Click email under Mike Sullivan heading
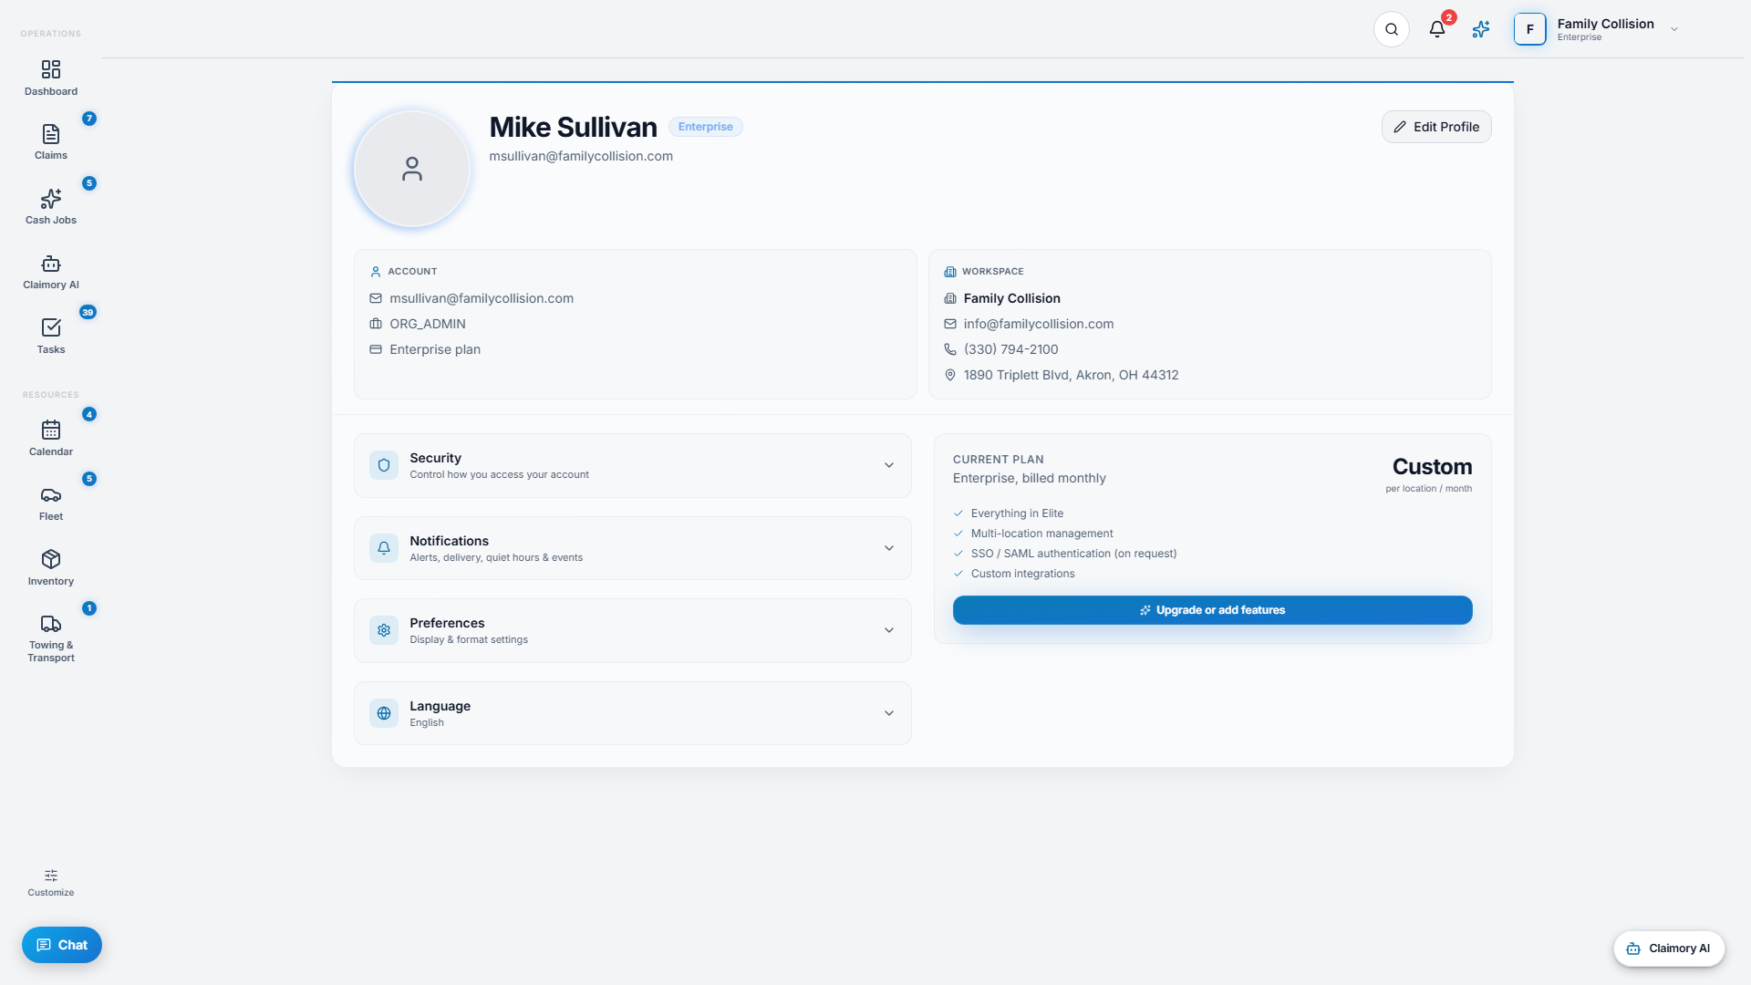This screenshot has height=985, width=1751. (581, 156)
